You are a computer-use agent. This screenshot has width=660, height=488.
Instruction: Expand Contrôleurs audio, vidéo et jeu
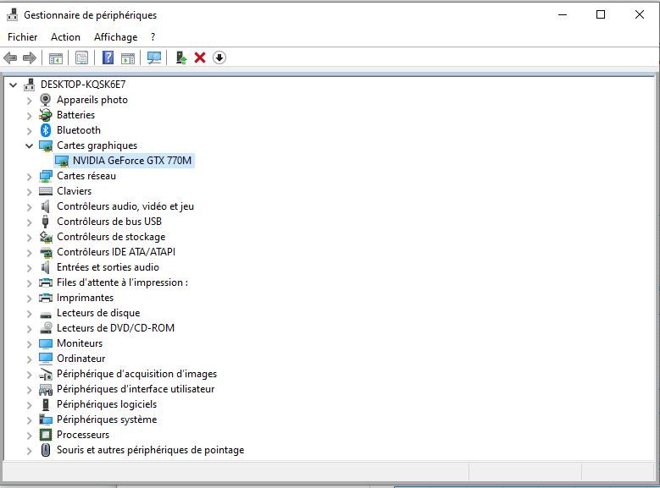29,207
